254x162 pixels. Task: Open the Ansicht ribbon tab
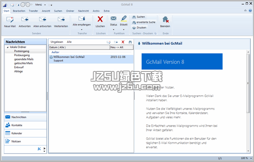coord(46,11)
